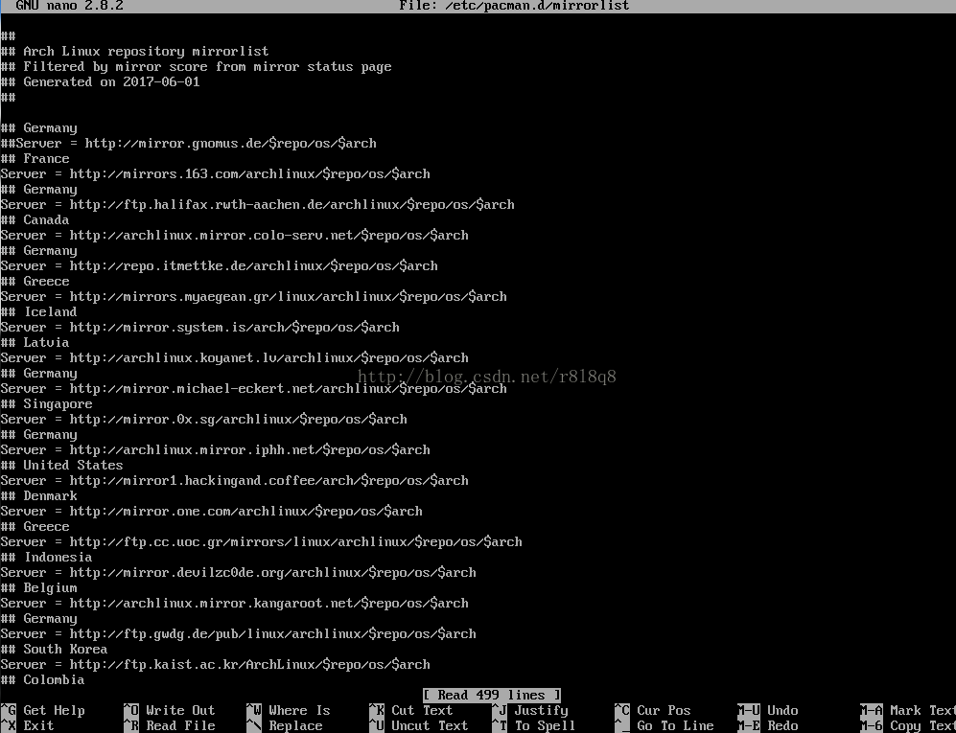Place cursor on ftp.halifax.rwth-aachen.de server line
Image resolution: width=956 pixels, height=733 pixels.
point(257,205)
